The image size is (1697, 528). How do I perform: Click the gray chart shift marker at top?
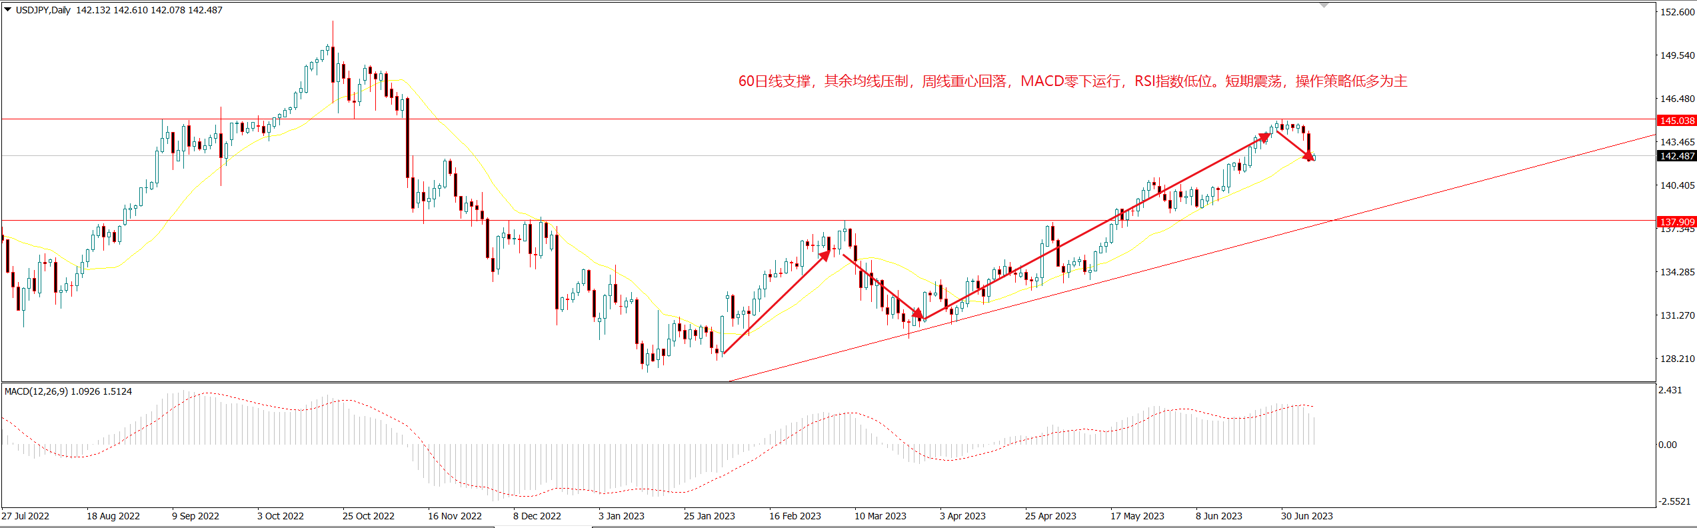1324,5
